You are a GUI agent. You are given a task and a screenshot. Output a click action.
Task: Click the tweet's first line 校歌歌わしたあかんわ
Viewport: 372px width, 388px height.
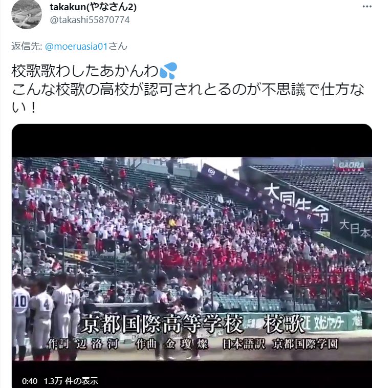(85, 71)
